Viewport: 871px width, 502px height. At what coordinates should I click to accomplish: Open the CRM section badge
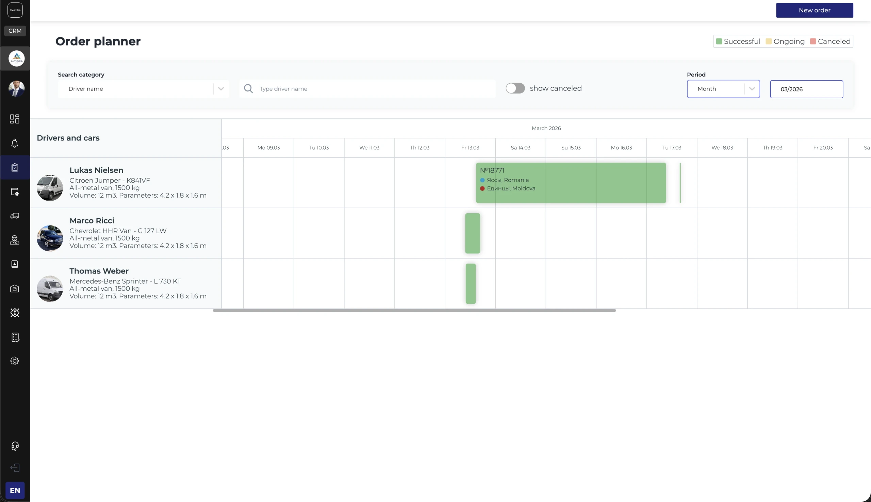15,31
